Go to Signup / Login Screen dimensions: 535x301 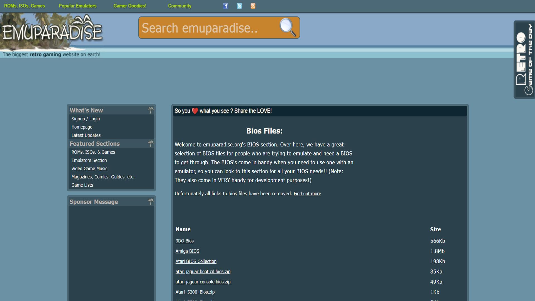tap(86, 119)
